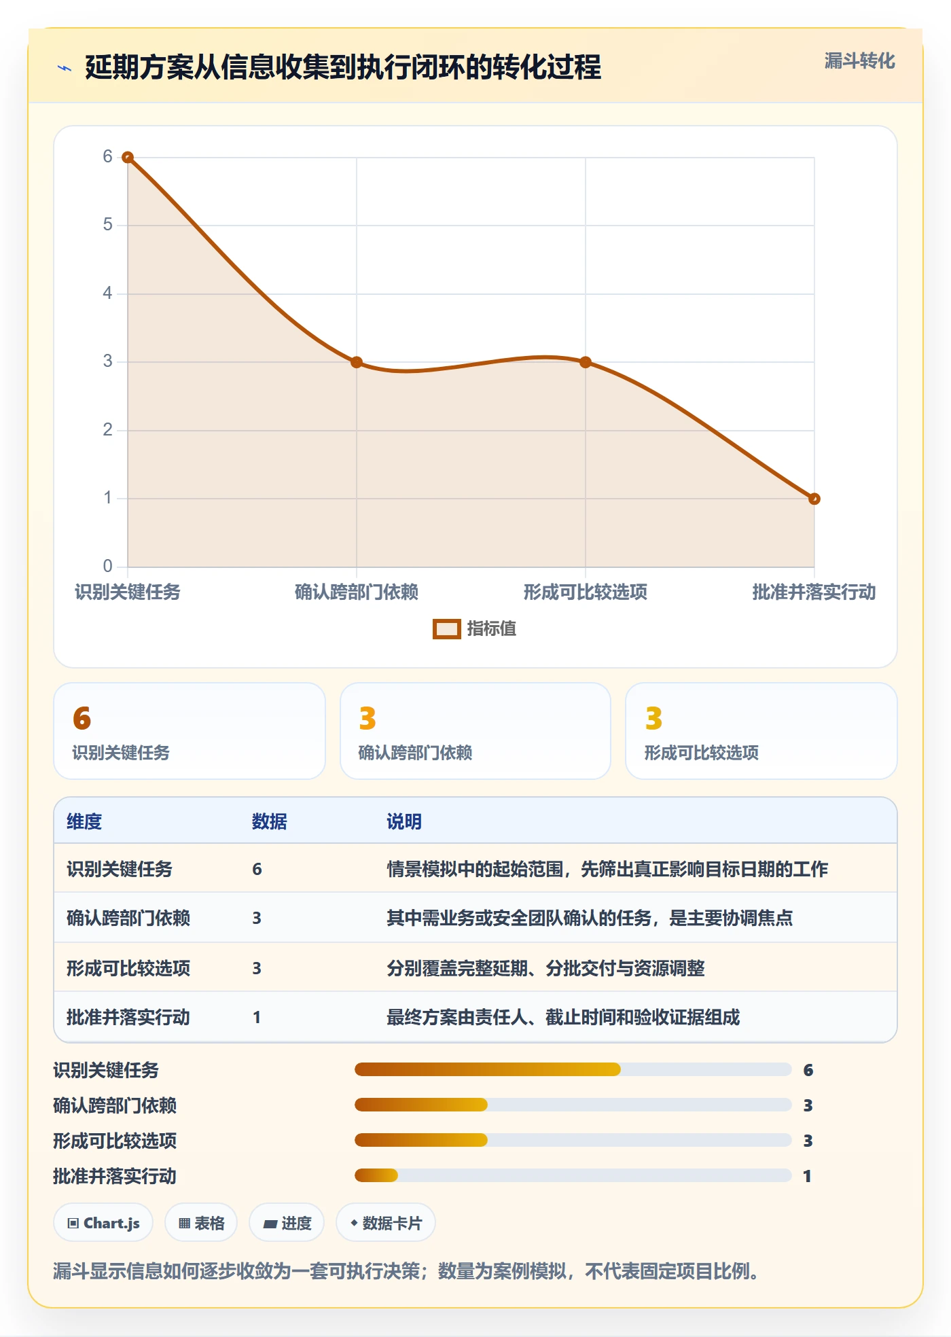Open the stat card 识别关键任务 showing 6
The height and width of the screenshot is (1337, 951).
pyautogui.click(x=190, y=731)
